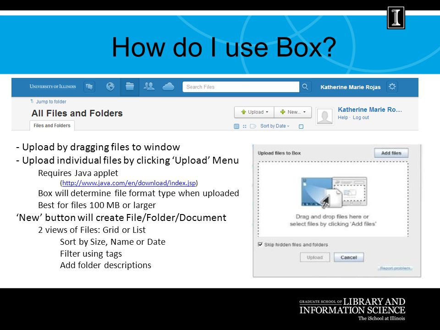
Task: Select the Files and Folders tab
Action: [x=52, y=126]
